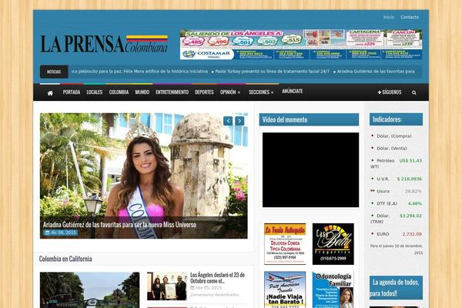Open the search magnifier icon
Image resolution: width=462 pixels, height=308 pixels.
pyautogui.click(x=414, y=93)
